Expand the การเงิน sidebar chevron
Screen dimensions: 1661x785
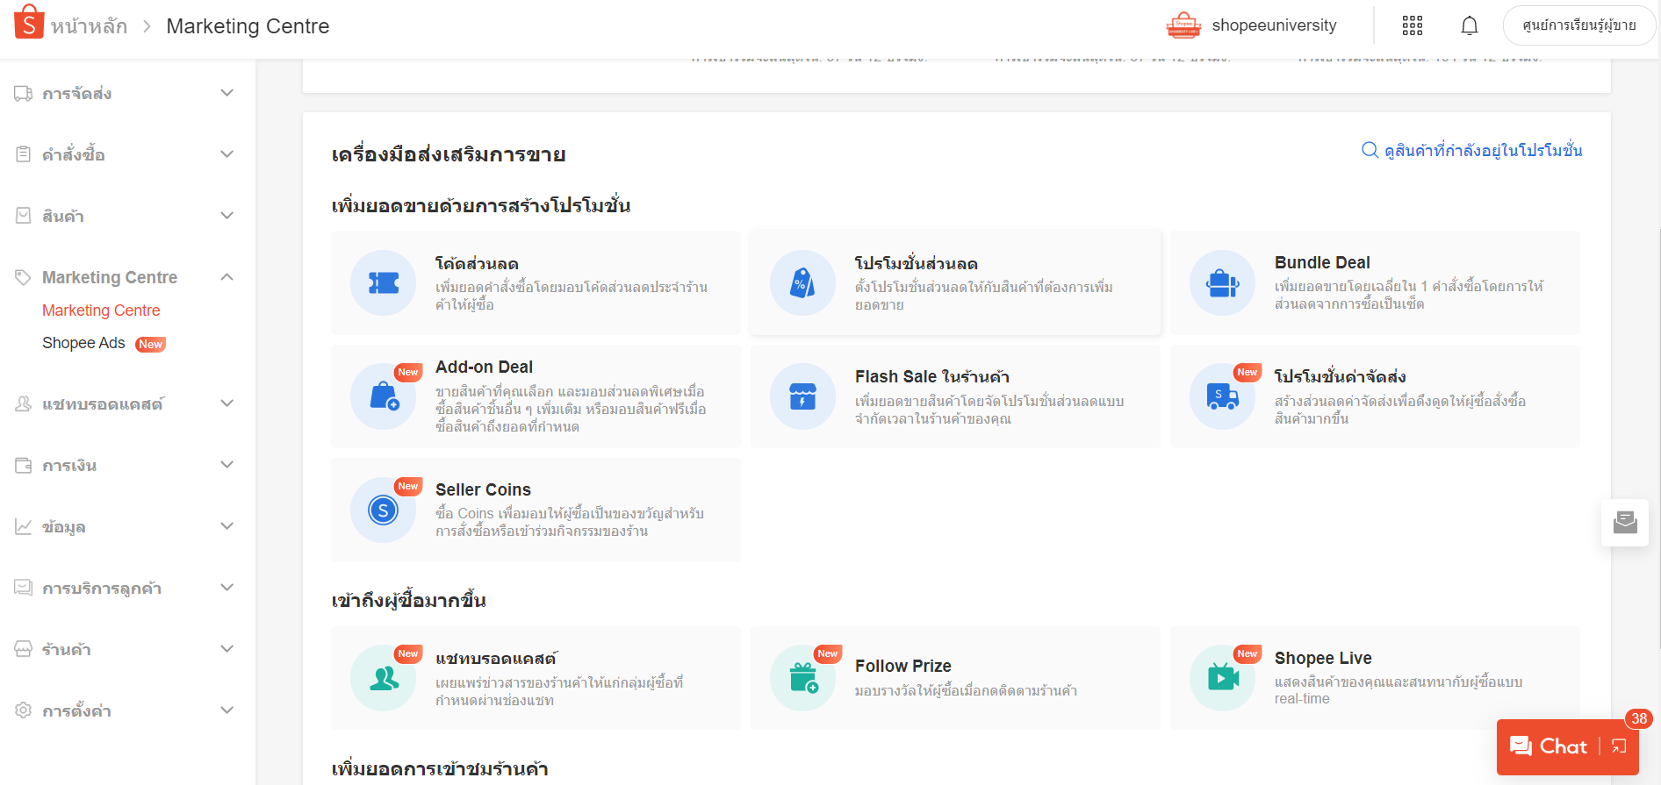[x=227, y=465]
